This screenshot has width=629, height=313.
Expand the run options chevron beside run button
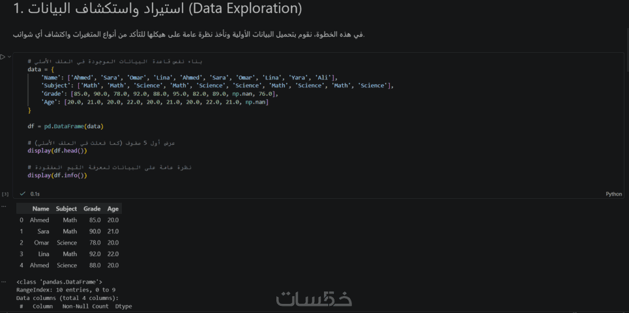click(x=9, y=57)
